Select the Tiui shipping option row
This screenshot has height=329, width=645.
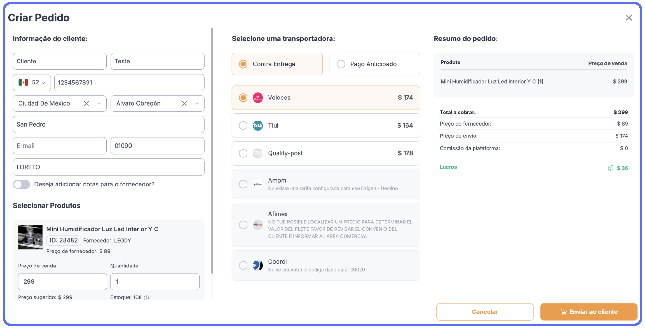pyautogui.click(x=326, y=126)
